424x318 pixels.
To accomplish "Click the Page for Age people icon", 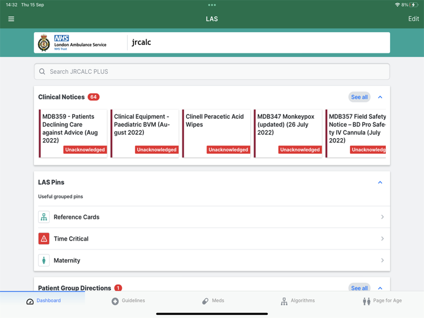I will click(x=366, y=301).
